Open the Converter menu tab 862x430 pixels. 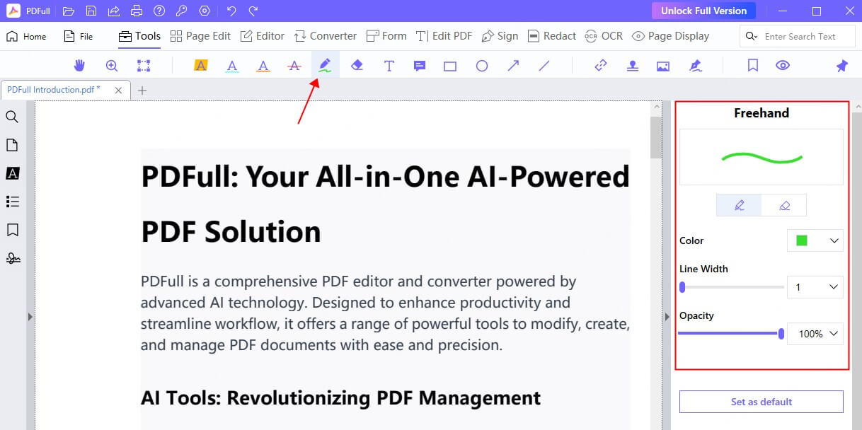point(326,36)
